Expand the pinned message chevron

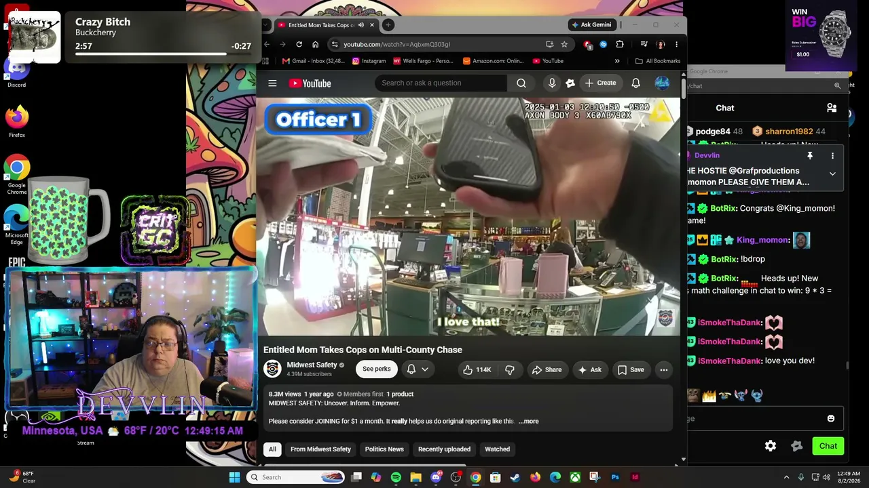click(x=832, y=174)
